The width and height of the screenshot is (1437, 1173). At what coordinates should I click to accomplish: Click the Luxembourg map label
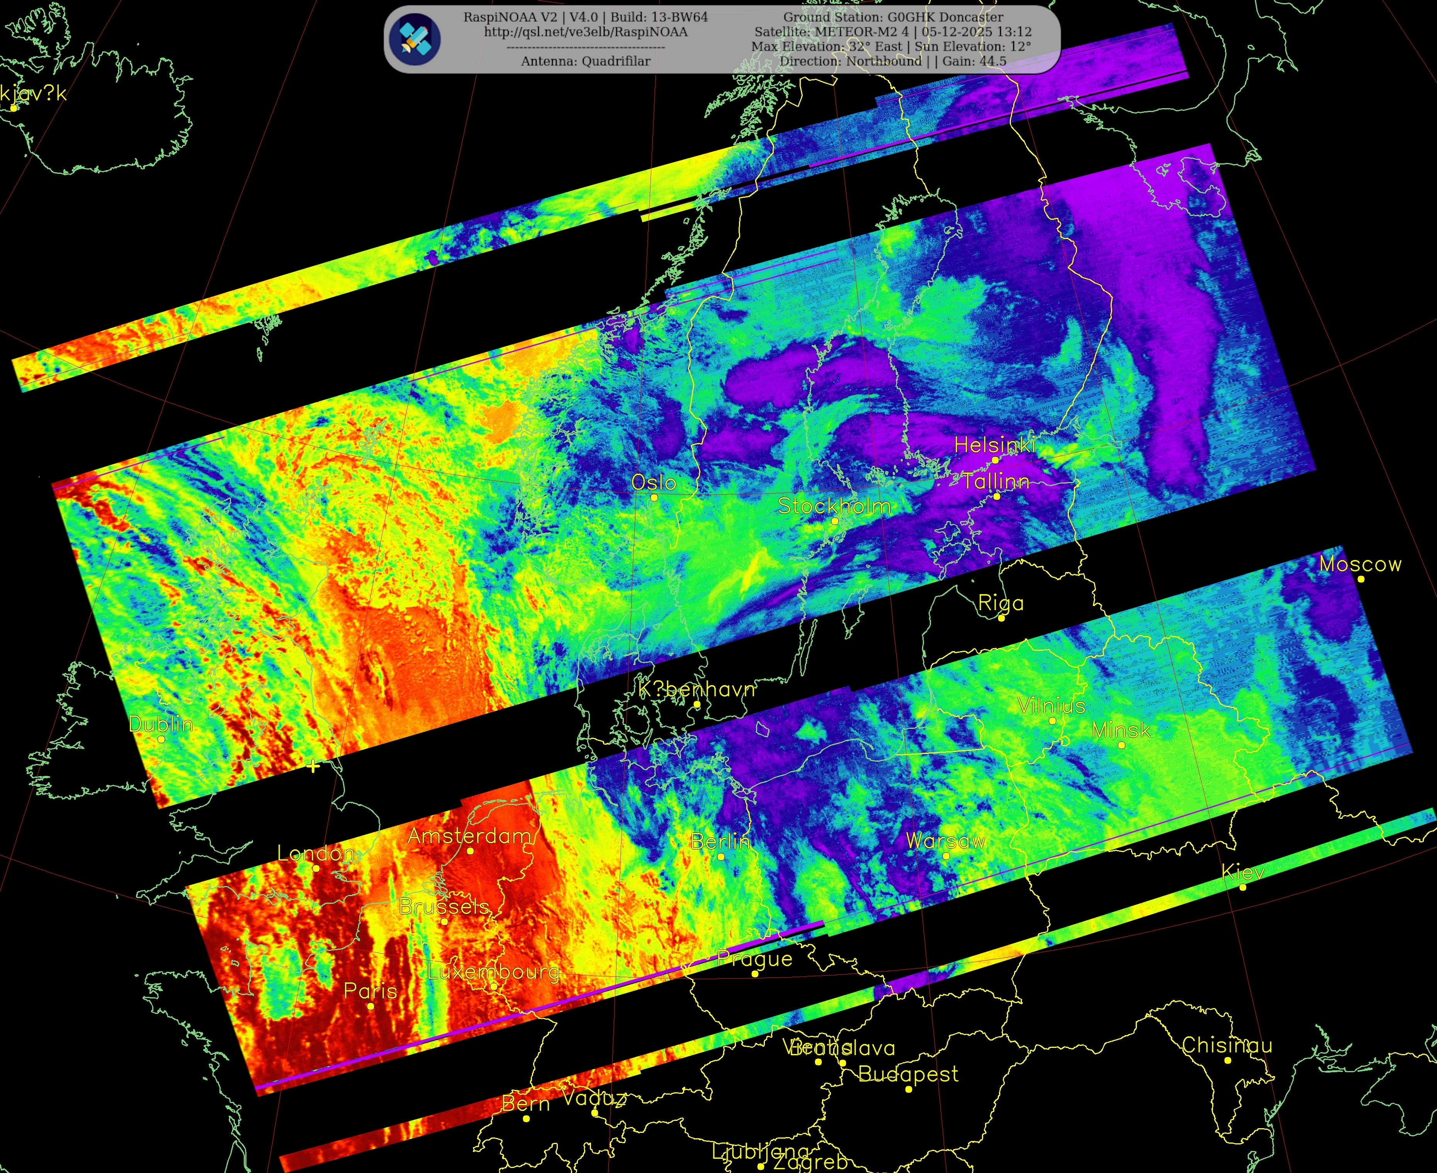click(x=494, y=972)
